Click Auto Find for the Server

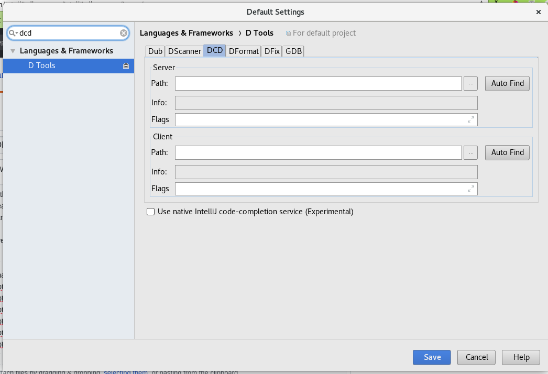pos(507,83)
